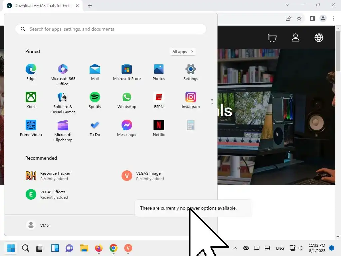The image size is (341, 256).
Task: Open the Photos app
Action: point(159,72)
